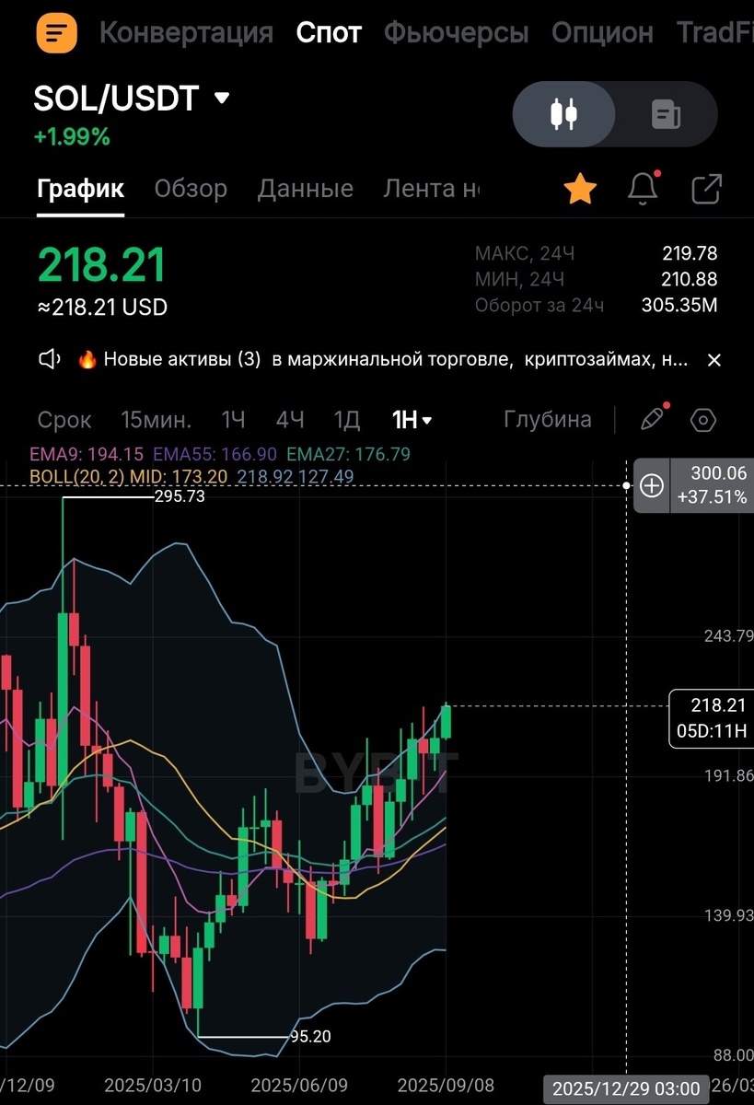Go to the Опцион tab
This screenshot has height=1105, width=754.
(x=602, y=33)
